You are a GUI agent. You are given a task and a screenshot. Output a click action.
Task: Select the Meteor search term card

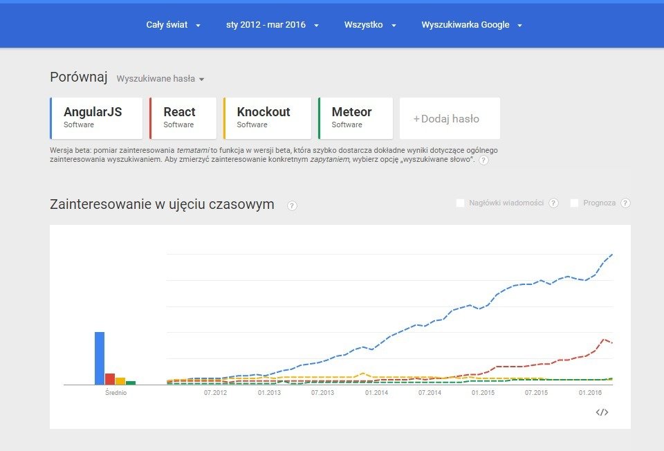356,118
